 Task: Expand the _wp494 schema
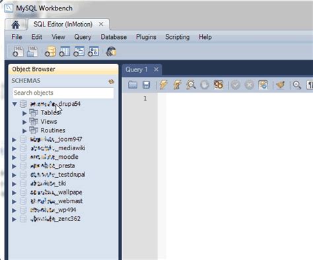tap(14, 210)
